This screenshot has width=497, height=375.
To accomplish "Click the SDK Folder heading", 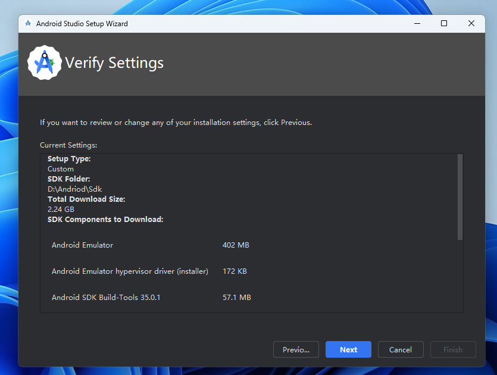I will 69,179.
